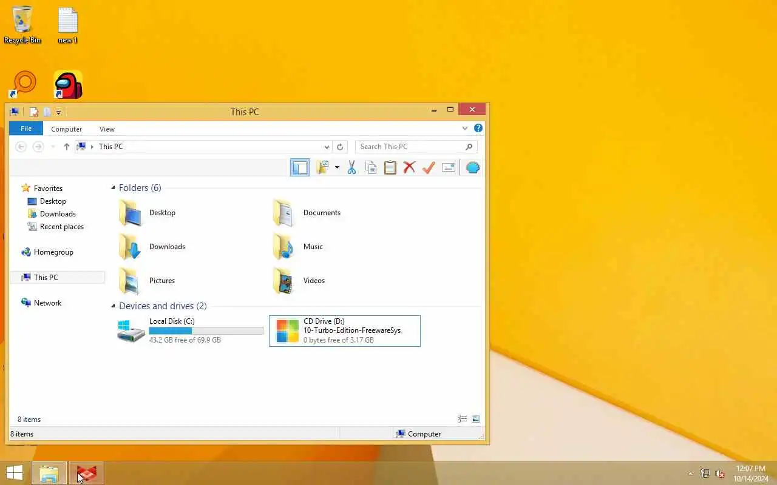Select Recent places in navigation pane
The width and height of the screenshot is (777, 485).
pyautogui.click(x=62, y=227)
